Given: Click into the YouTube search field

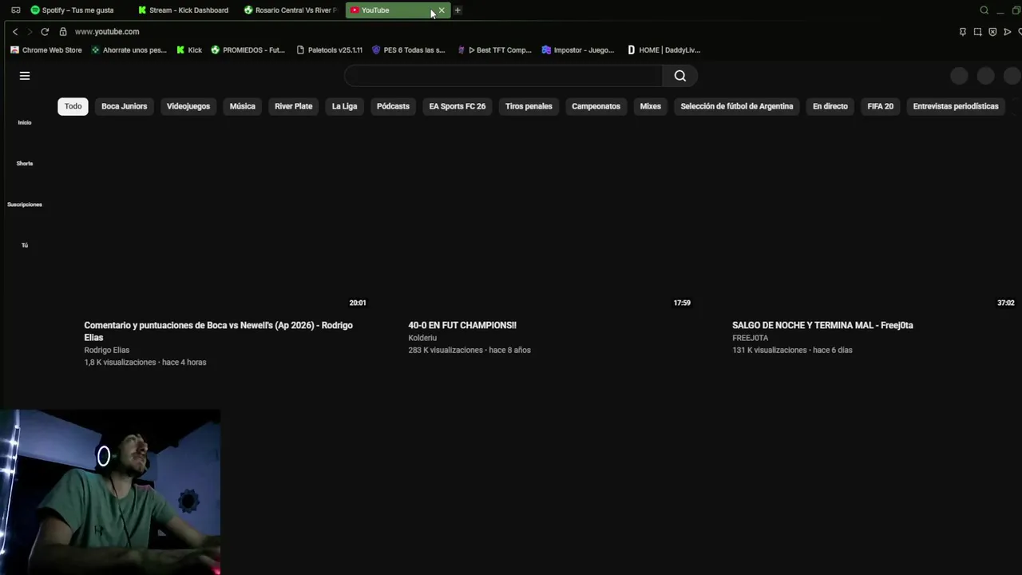Looking at the screenshot, I should click(x=503, y=76).
